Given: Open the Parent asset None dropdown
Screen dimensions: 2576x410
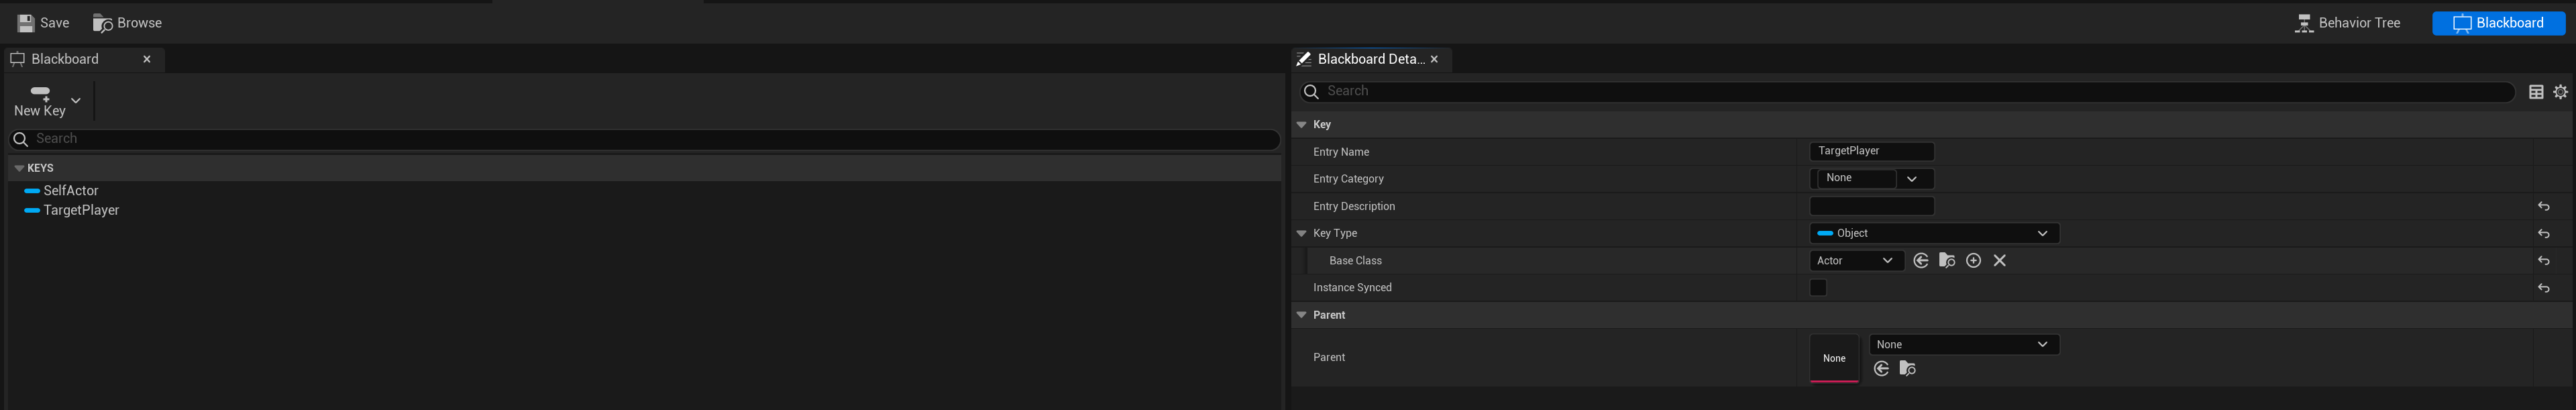Looking at the screenshot, I should 1964,344.
